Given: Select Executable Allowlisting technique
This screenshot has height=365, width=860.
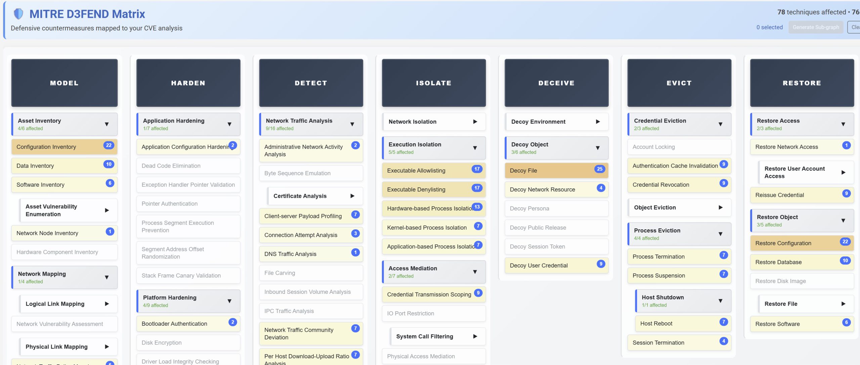Looking at the screenshot, I should pyautogui.click(x=434, y=171).
